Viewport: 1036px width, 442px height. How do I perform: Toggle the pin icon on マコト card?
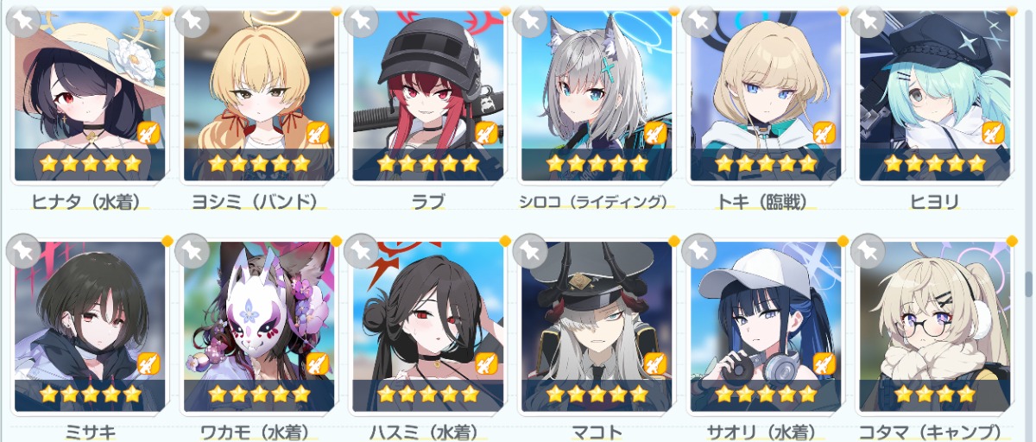point(529,251)
